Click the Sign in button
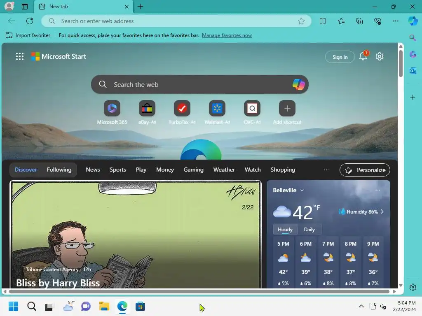Viewport: 422px width, 316px height. coord(340,57)
